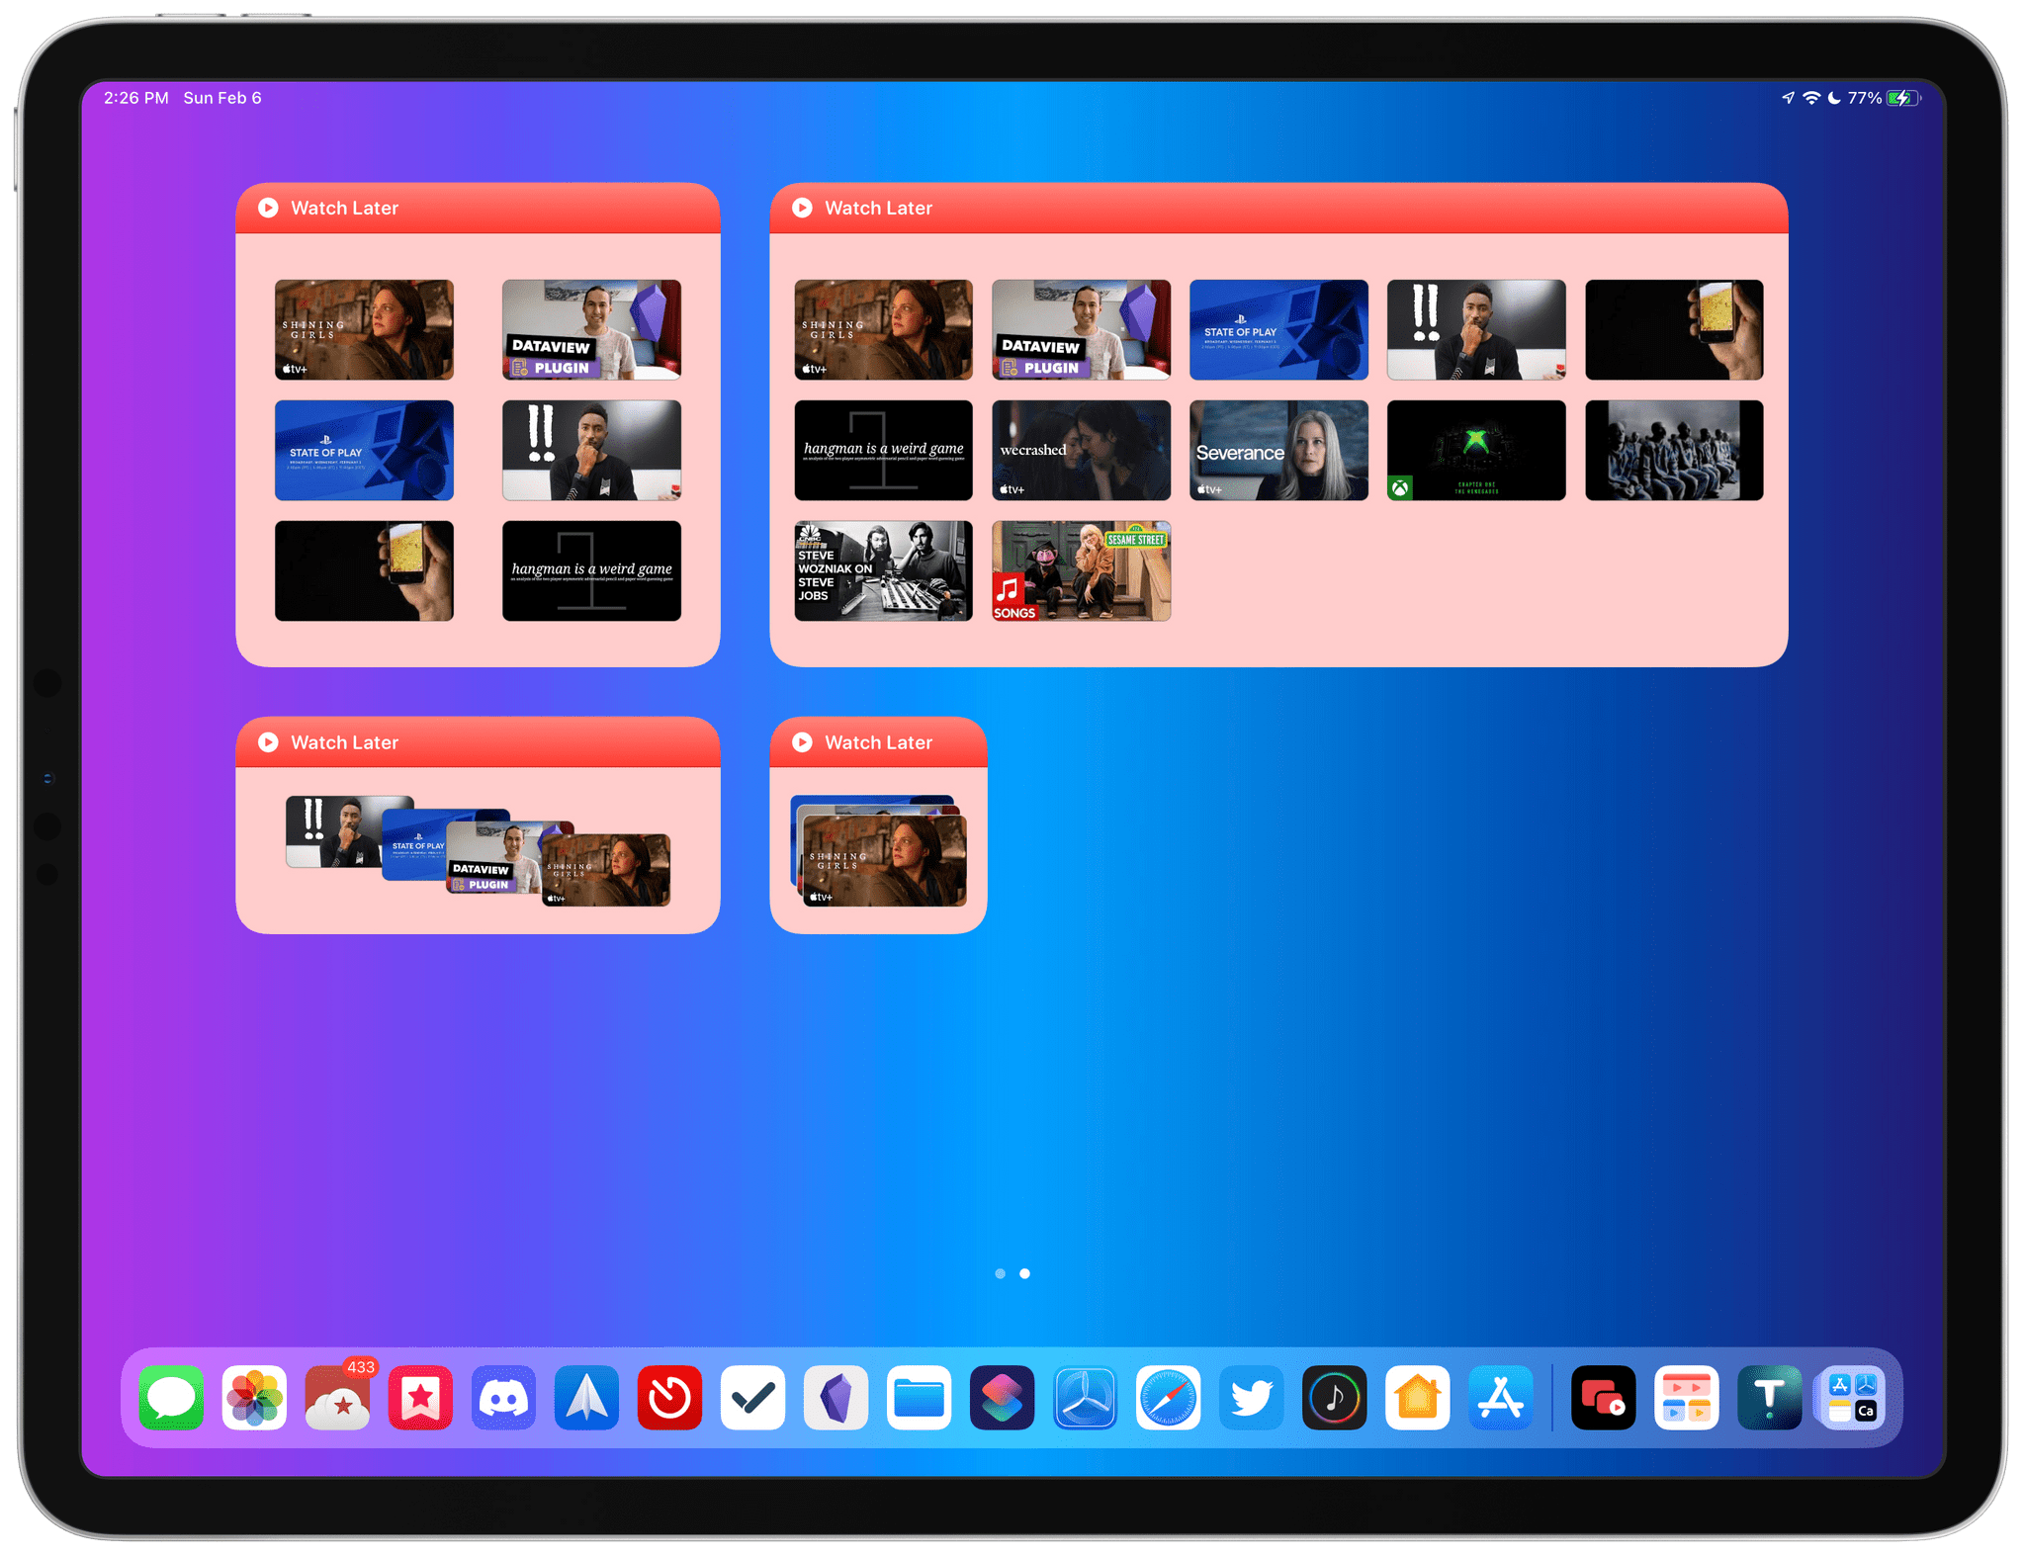Screen dimensions: 2025x1558
Task: Open red cloud app with 433 badge
Action: pos(337,1398)
